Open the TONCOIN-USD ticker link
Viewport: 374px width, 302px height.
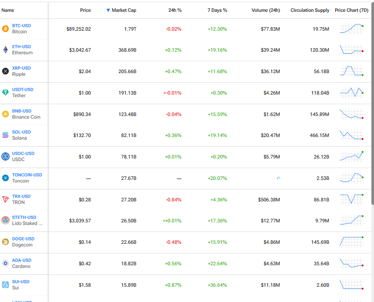(27, 175)
